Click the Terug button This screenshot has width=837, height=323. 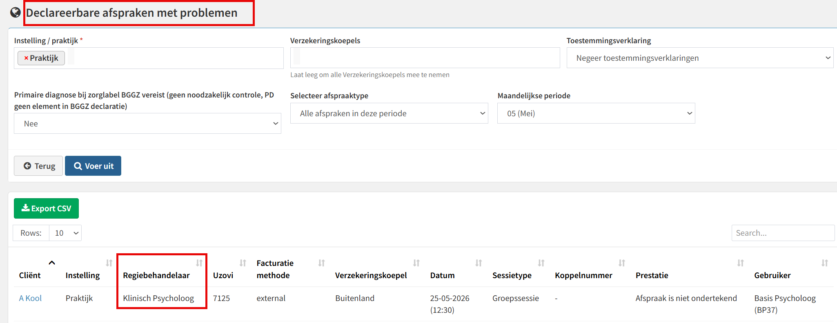pyautogui.click(x=38, y=166)
